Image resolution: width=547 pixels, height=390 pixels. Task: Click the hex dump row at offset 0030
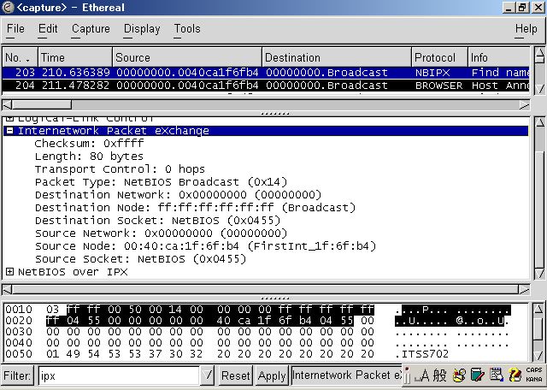pyautogui.click(x=258, y=332)
